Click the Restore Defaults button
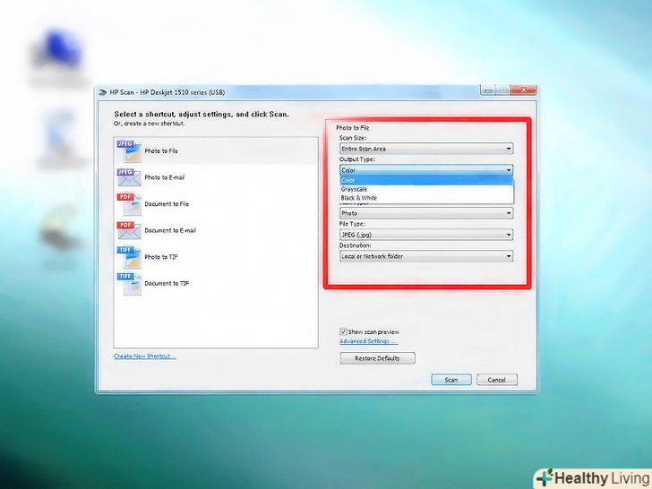652x489 pixels. tap(378, 358)
